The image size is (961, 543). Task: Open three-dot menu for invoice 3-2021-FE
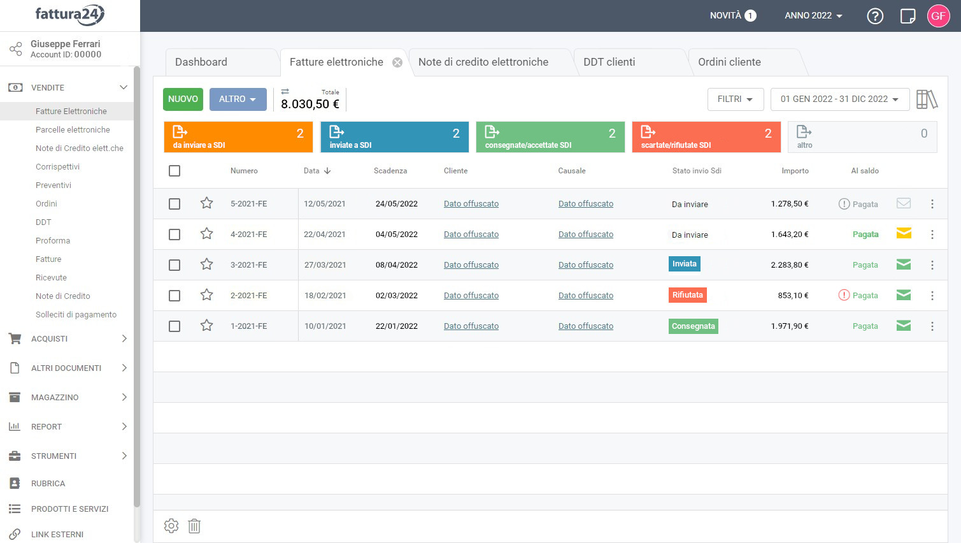pyautogui.click(x=932, y=265)
